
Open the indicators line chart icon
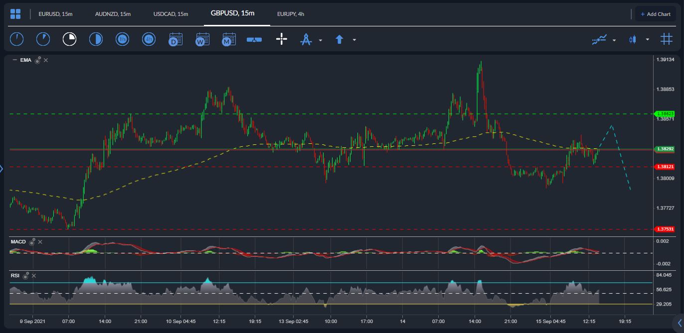(x=599, y=39)
